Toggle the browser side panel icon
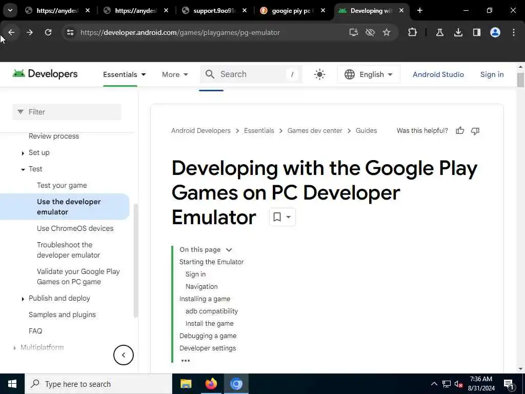The width and height of the screenshot is (525, 394). click(476, 32)
